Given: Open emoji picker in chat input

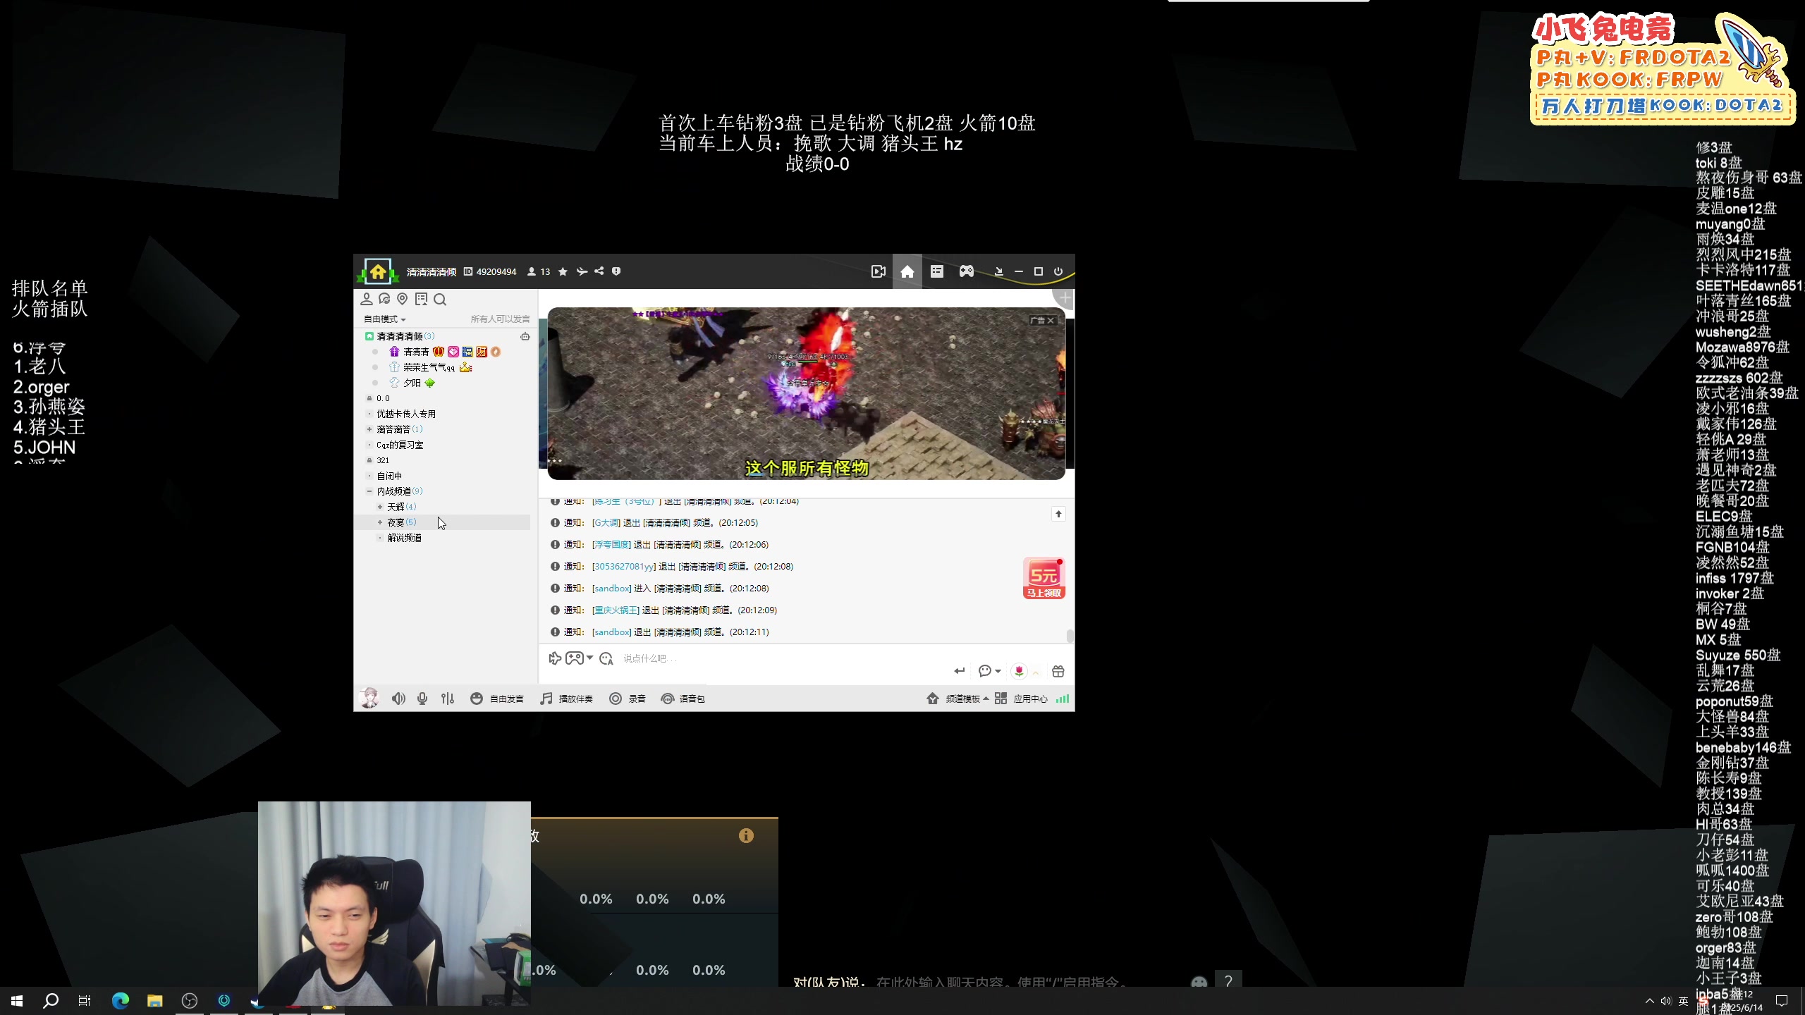Looking at the screenshot, I should click(606, 658).
